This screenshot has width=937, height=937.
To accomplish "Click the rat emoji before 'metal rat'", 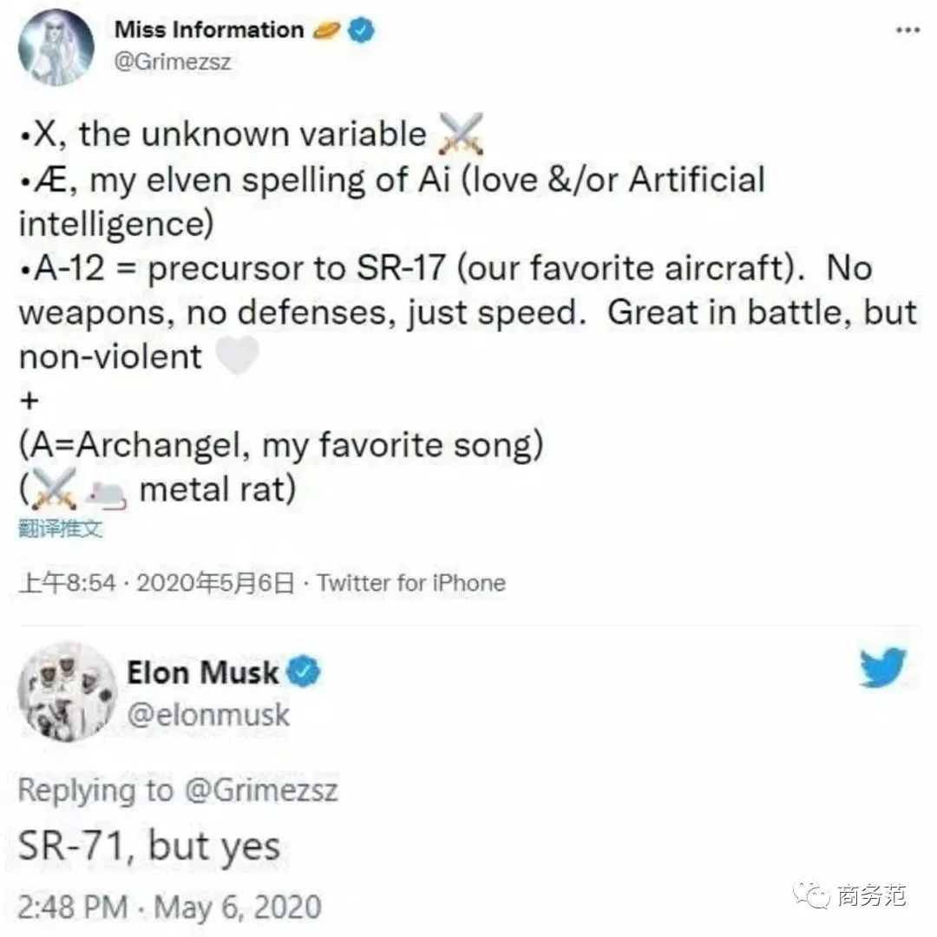I will point(106,493).
